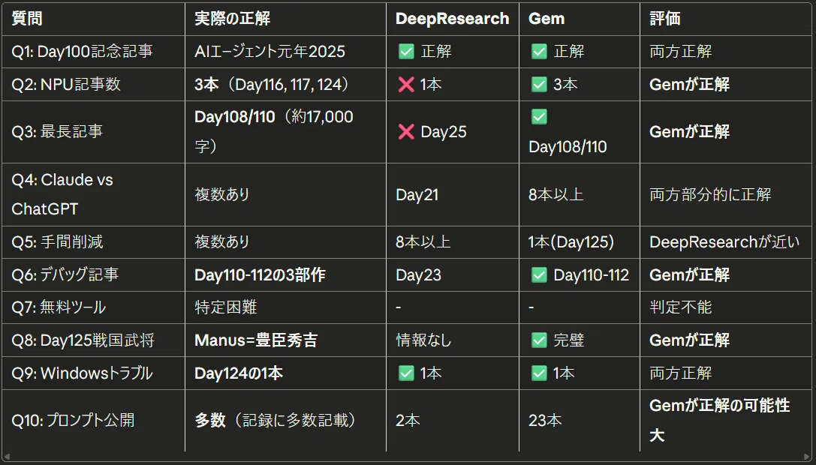Click the Q1 Gem column green checkmark

pyautogui.click(x=539, y=52)
